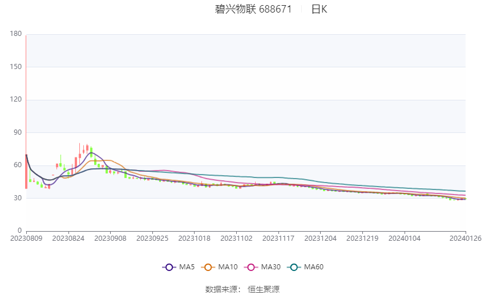Click y-axis value 120
The width and height of the screenshot is (485, 295).
coord(16,99)
